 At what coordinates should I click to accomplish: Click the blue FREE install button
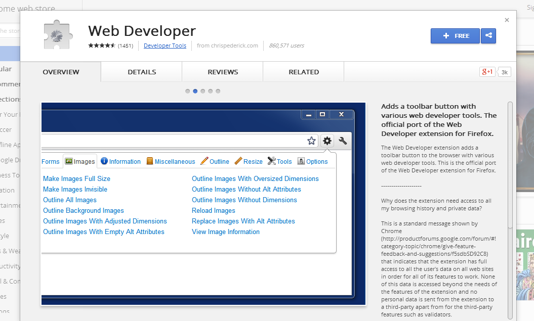[455, 36]
